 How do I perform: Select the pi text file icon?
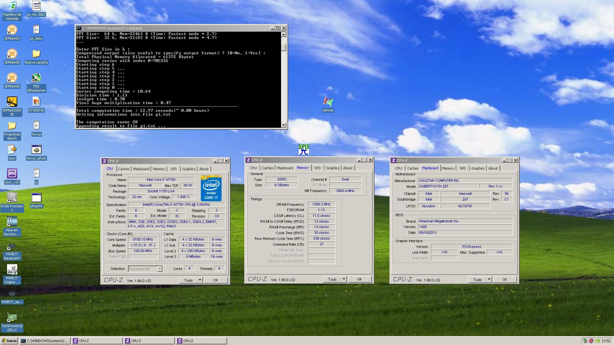(36, 176)
